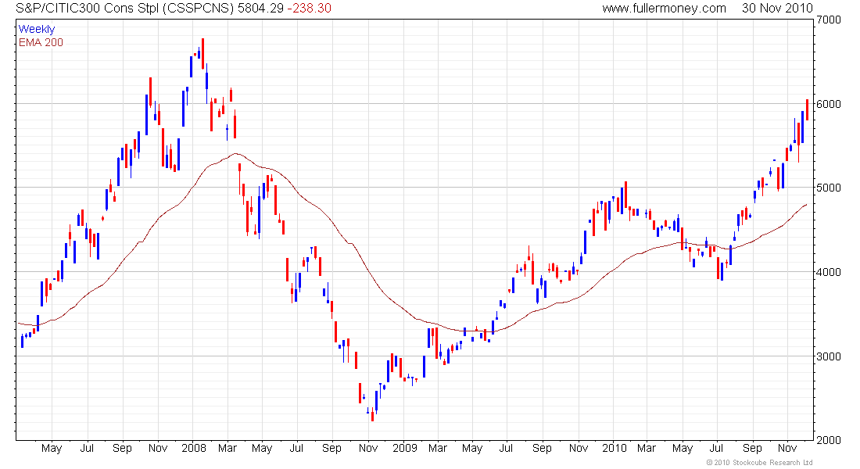
Task: Click the 2008 year label on time axis
Action: pyautogui.click(x=194, y=448)
